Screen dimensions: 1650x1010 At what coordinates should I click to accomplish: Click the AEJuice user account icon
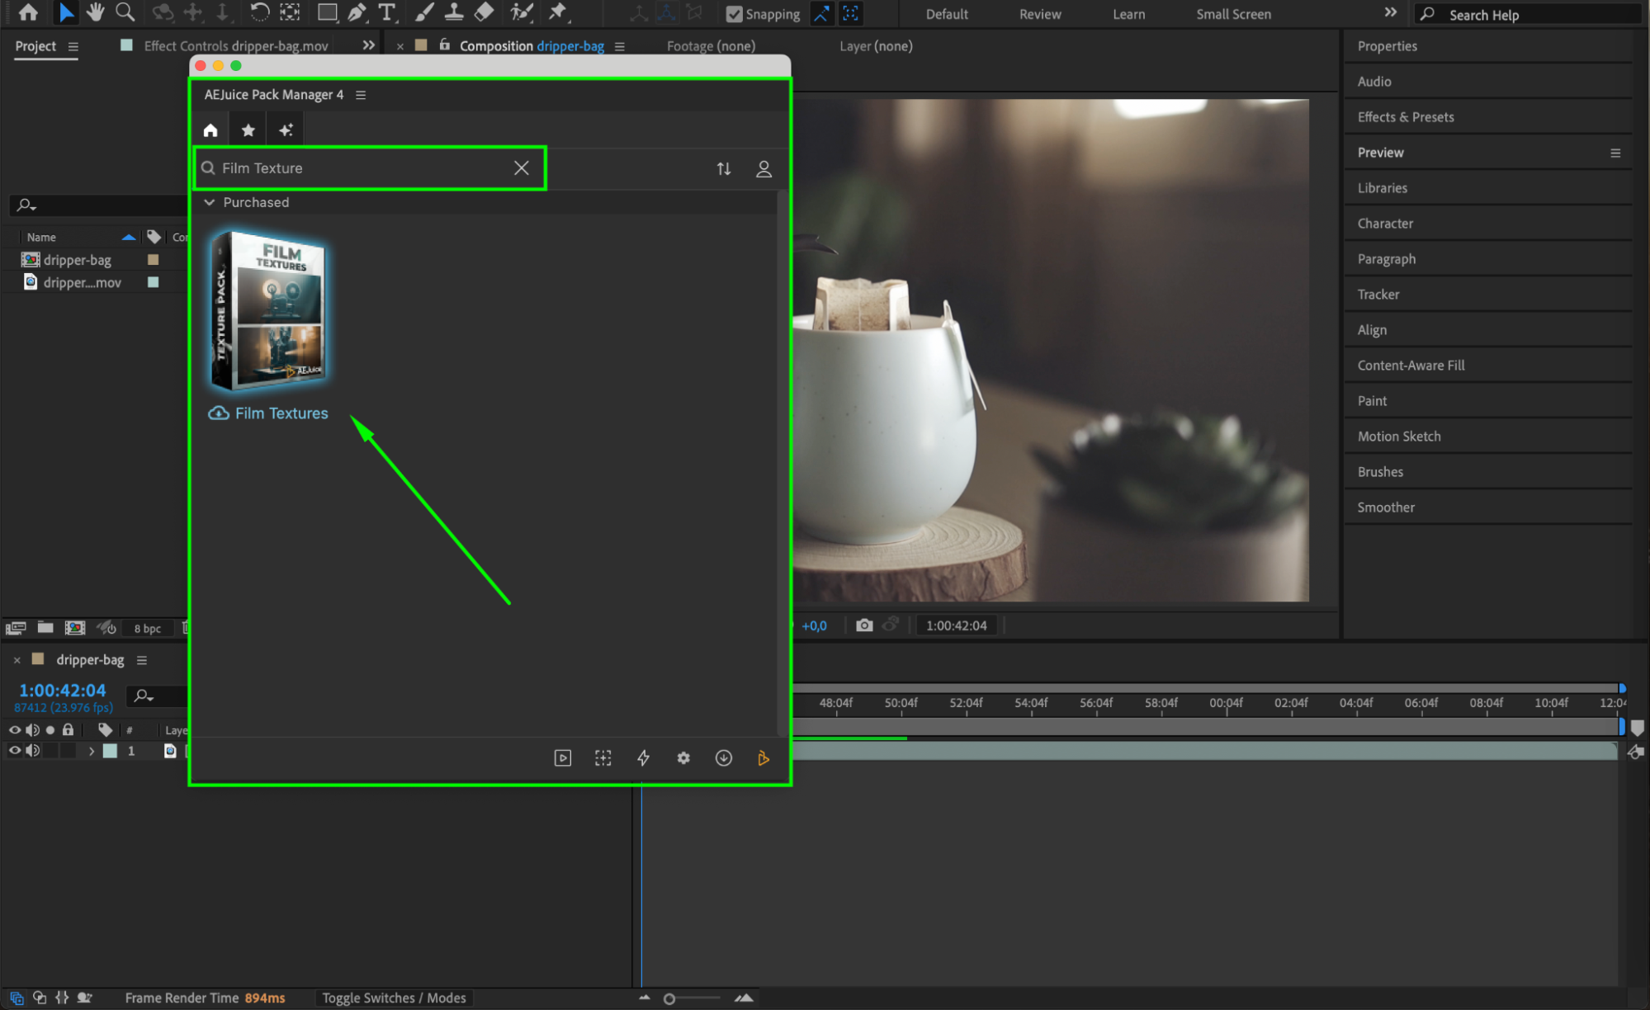(x=764, y=168)
